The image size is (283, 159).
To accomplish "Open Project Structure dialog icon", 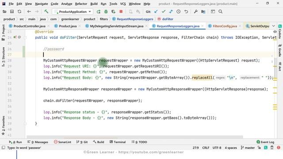I will [203, 12].
